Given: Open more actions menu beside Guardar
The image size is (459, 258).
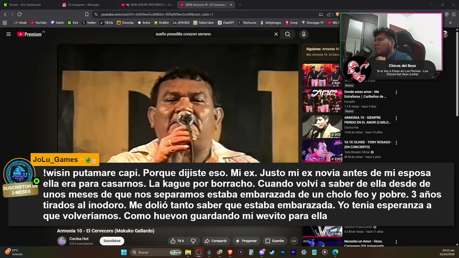Looking at the screenshot, I should [294, 241].
